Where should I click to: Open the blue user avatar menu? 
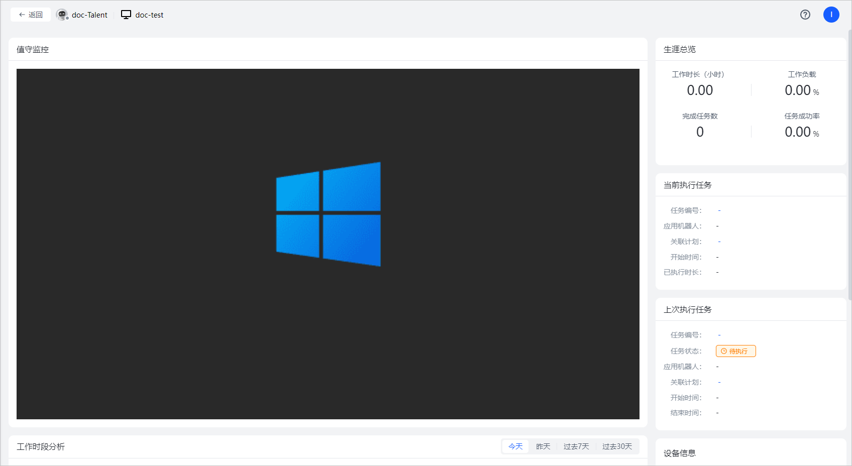pos(831,15)
